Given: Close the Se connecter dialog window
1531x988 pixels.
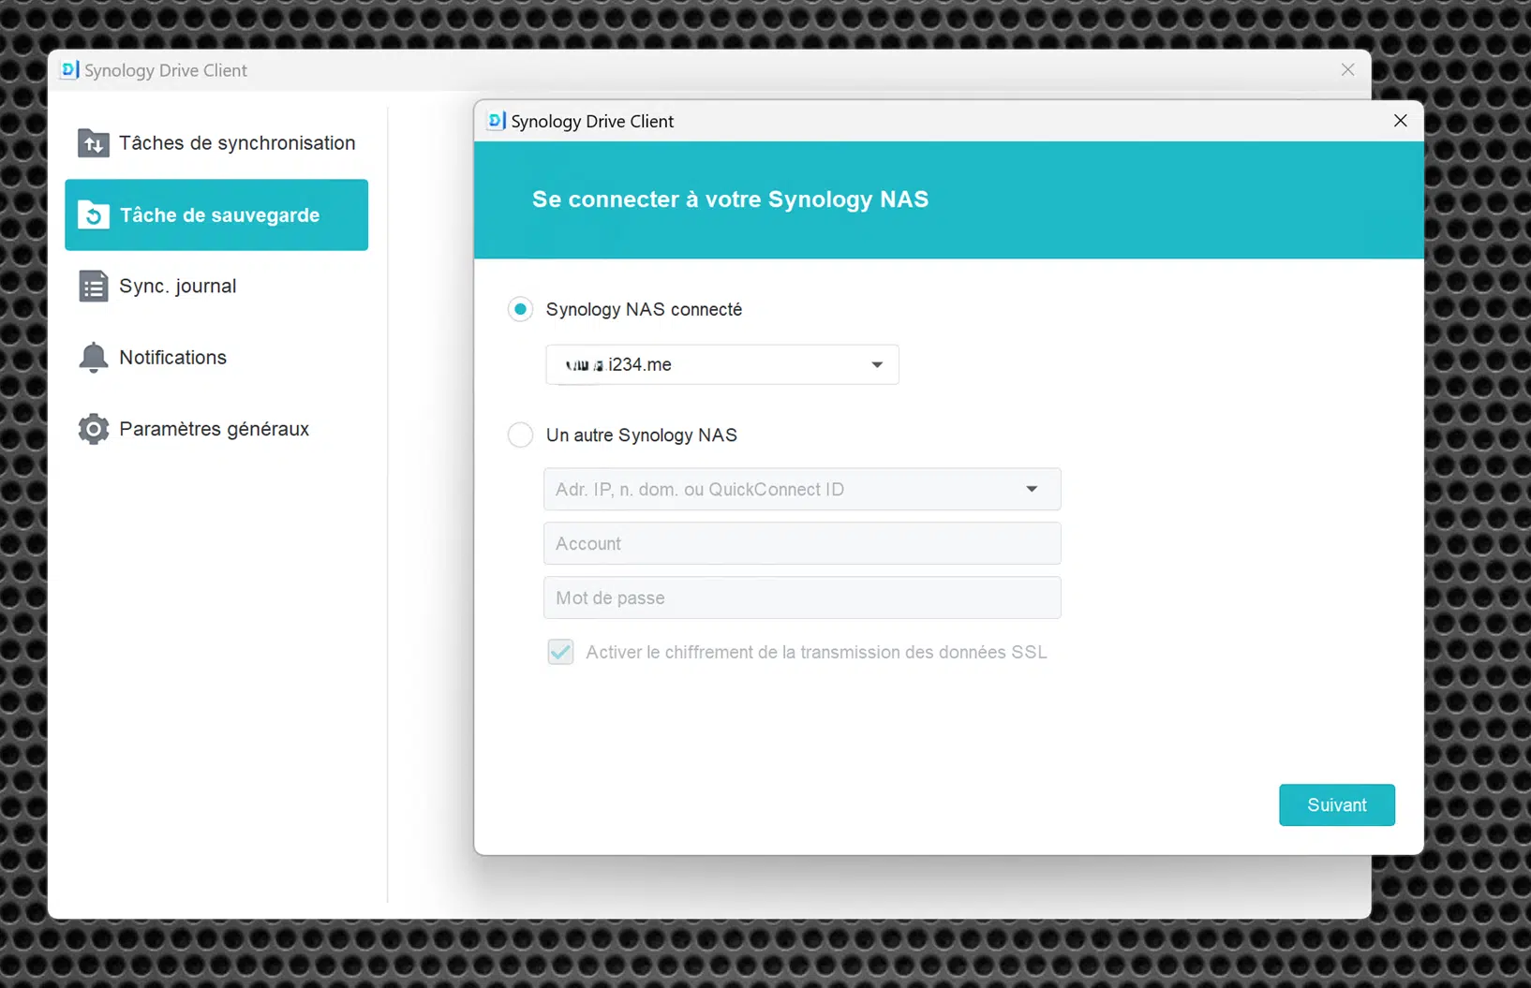Looking at the screenshot, I should click(x=1401, y=121).
